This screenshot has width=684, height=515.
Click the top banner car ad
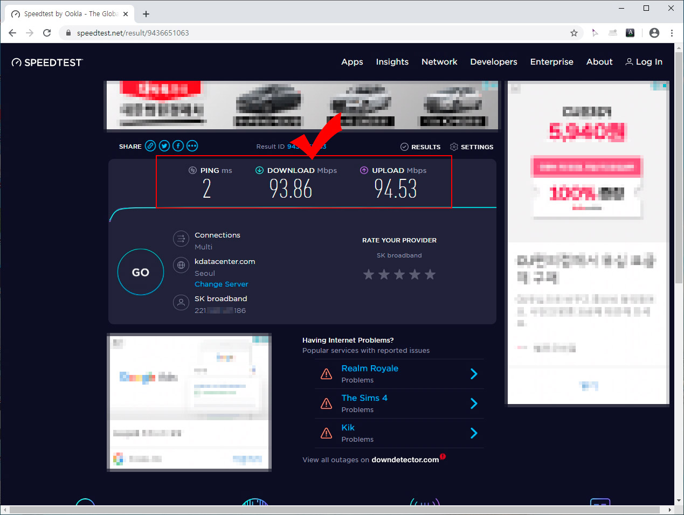point(302,105)
